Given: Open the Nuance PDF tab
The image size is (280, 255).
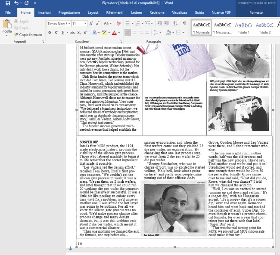Looking at the screenshot, I should pyautogui.click(x=221, y=12).
